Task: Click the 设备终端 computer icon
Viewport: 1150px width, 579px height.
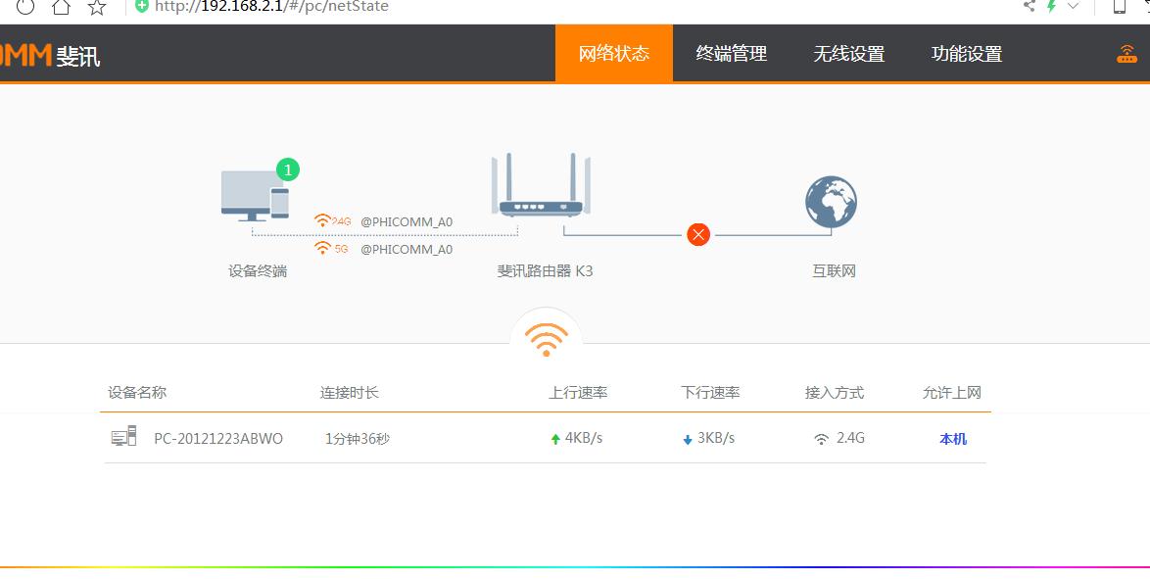Action: pyautogui.click(x=247, y=196)
